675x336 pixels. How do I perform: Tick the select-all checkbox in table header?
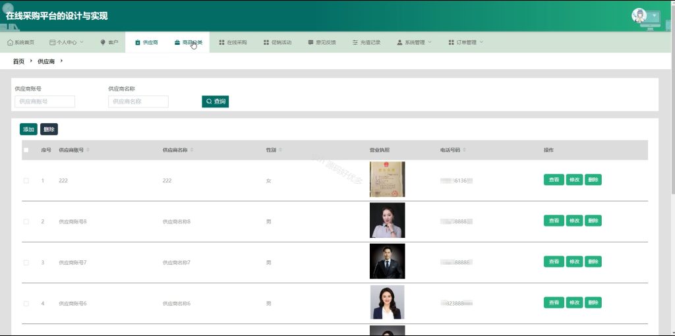[26, 150]
